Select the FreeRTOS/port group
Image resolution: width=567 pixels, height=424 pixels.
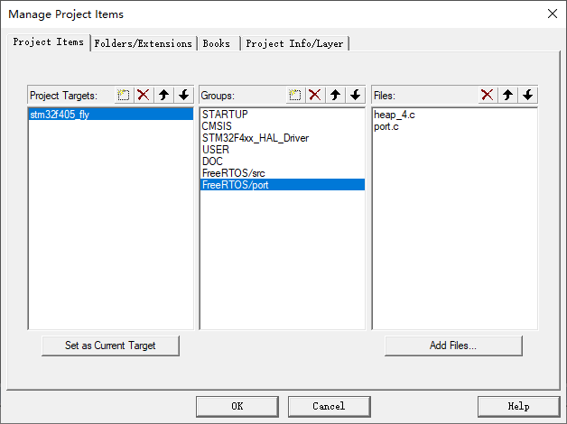tap(282, 185)
